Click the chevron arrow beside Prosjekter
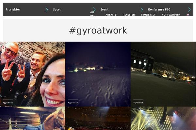The height and width of the screenshot is (130, 196). coord(47,9)
